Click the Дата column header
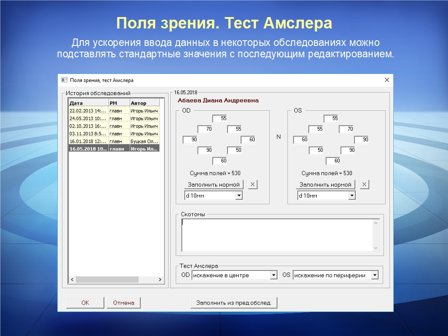448x336 pixels. [x=88, y=103]
